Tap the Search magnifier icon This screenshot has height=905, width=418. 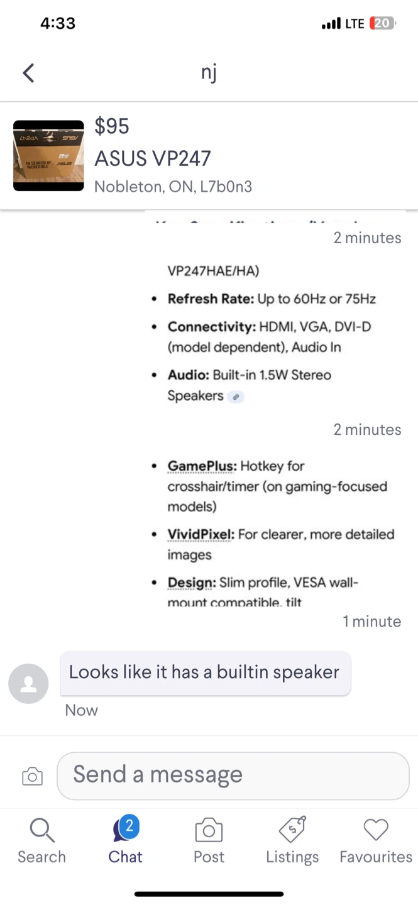pyautogui.click(x=41, y=831)
